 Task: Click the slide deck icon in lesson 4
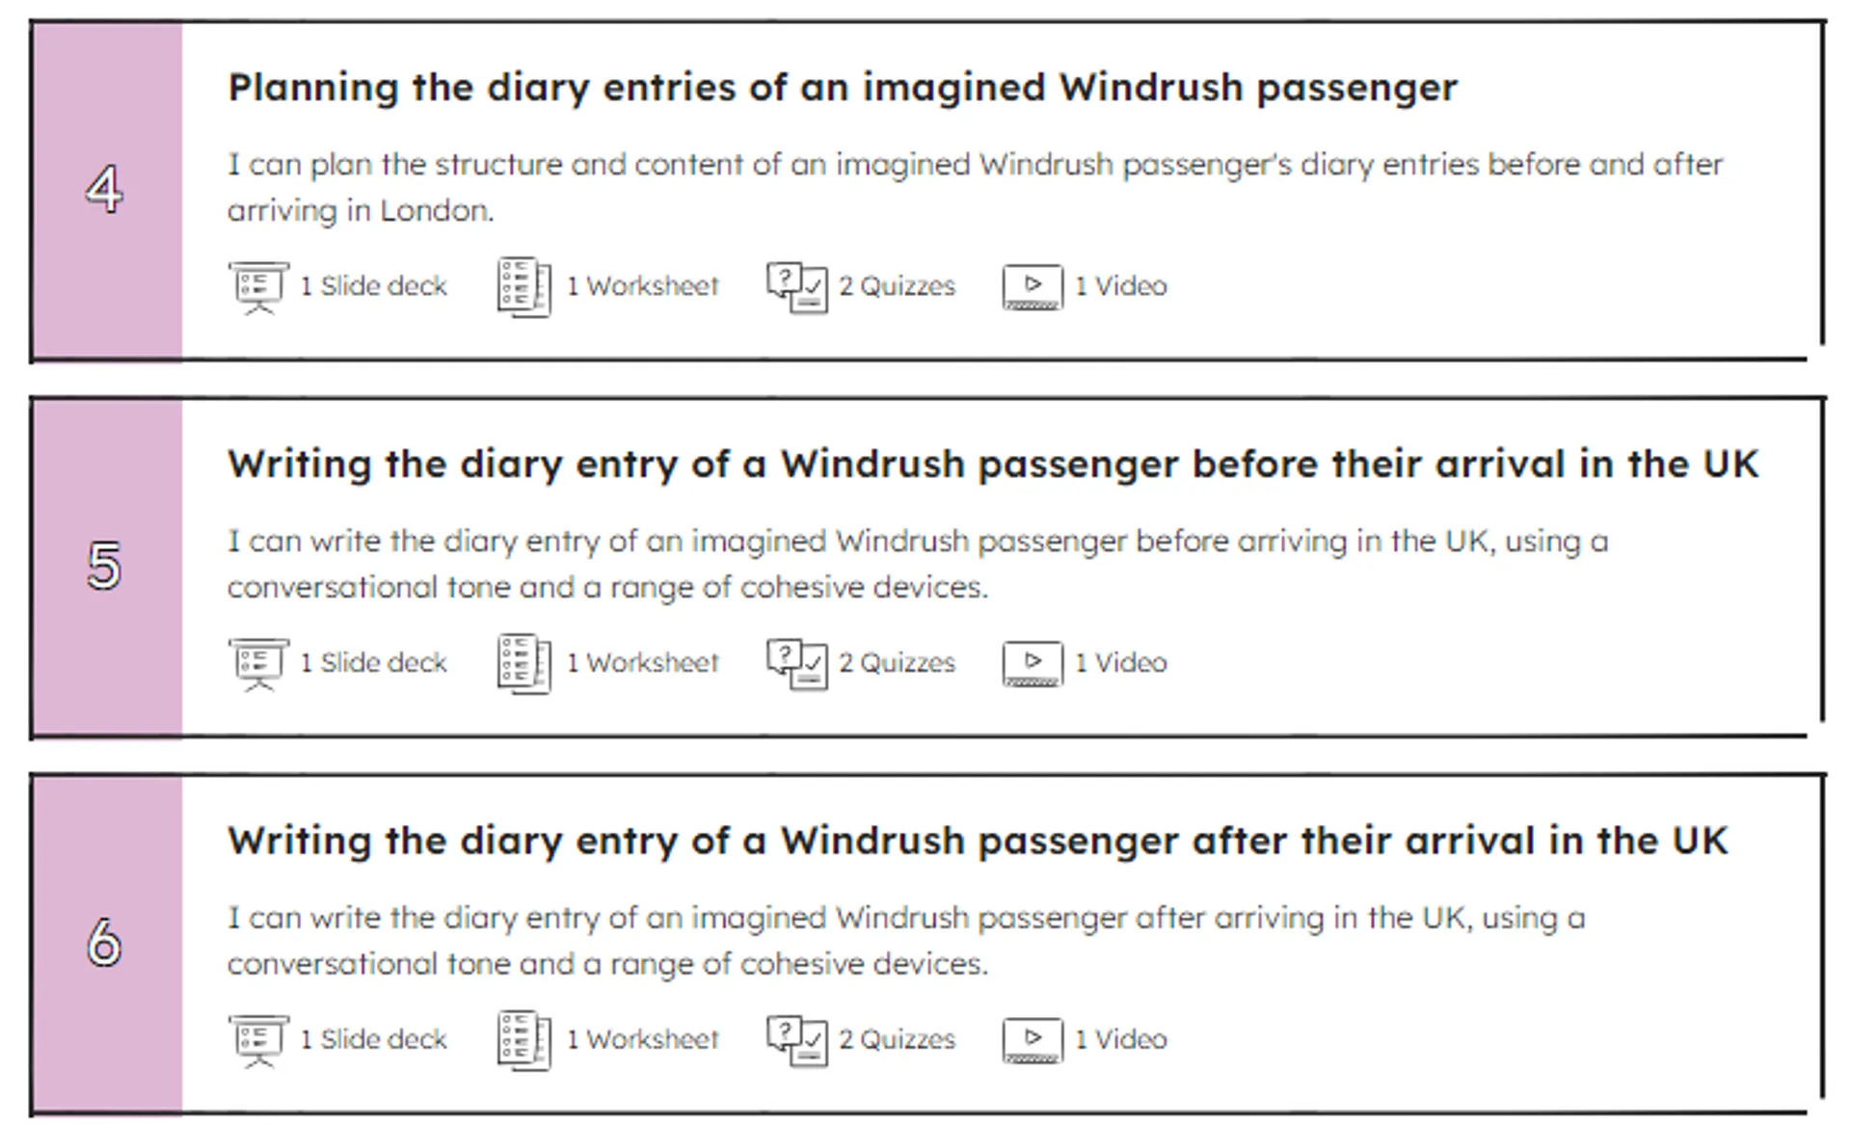pyautogui.click(x=258, y=286)
